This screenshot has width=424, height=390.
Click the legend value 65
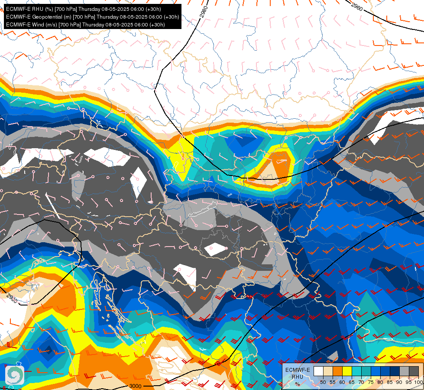click(352, 382)
